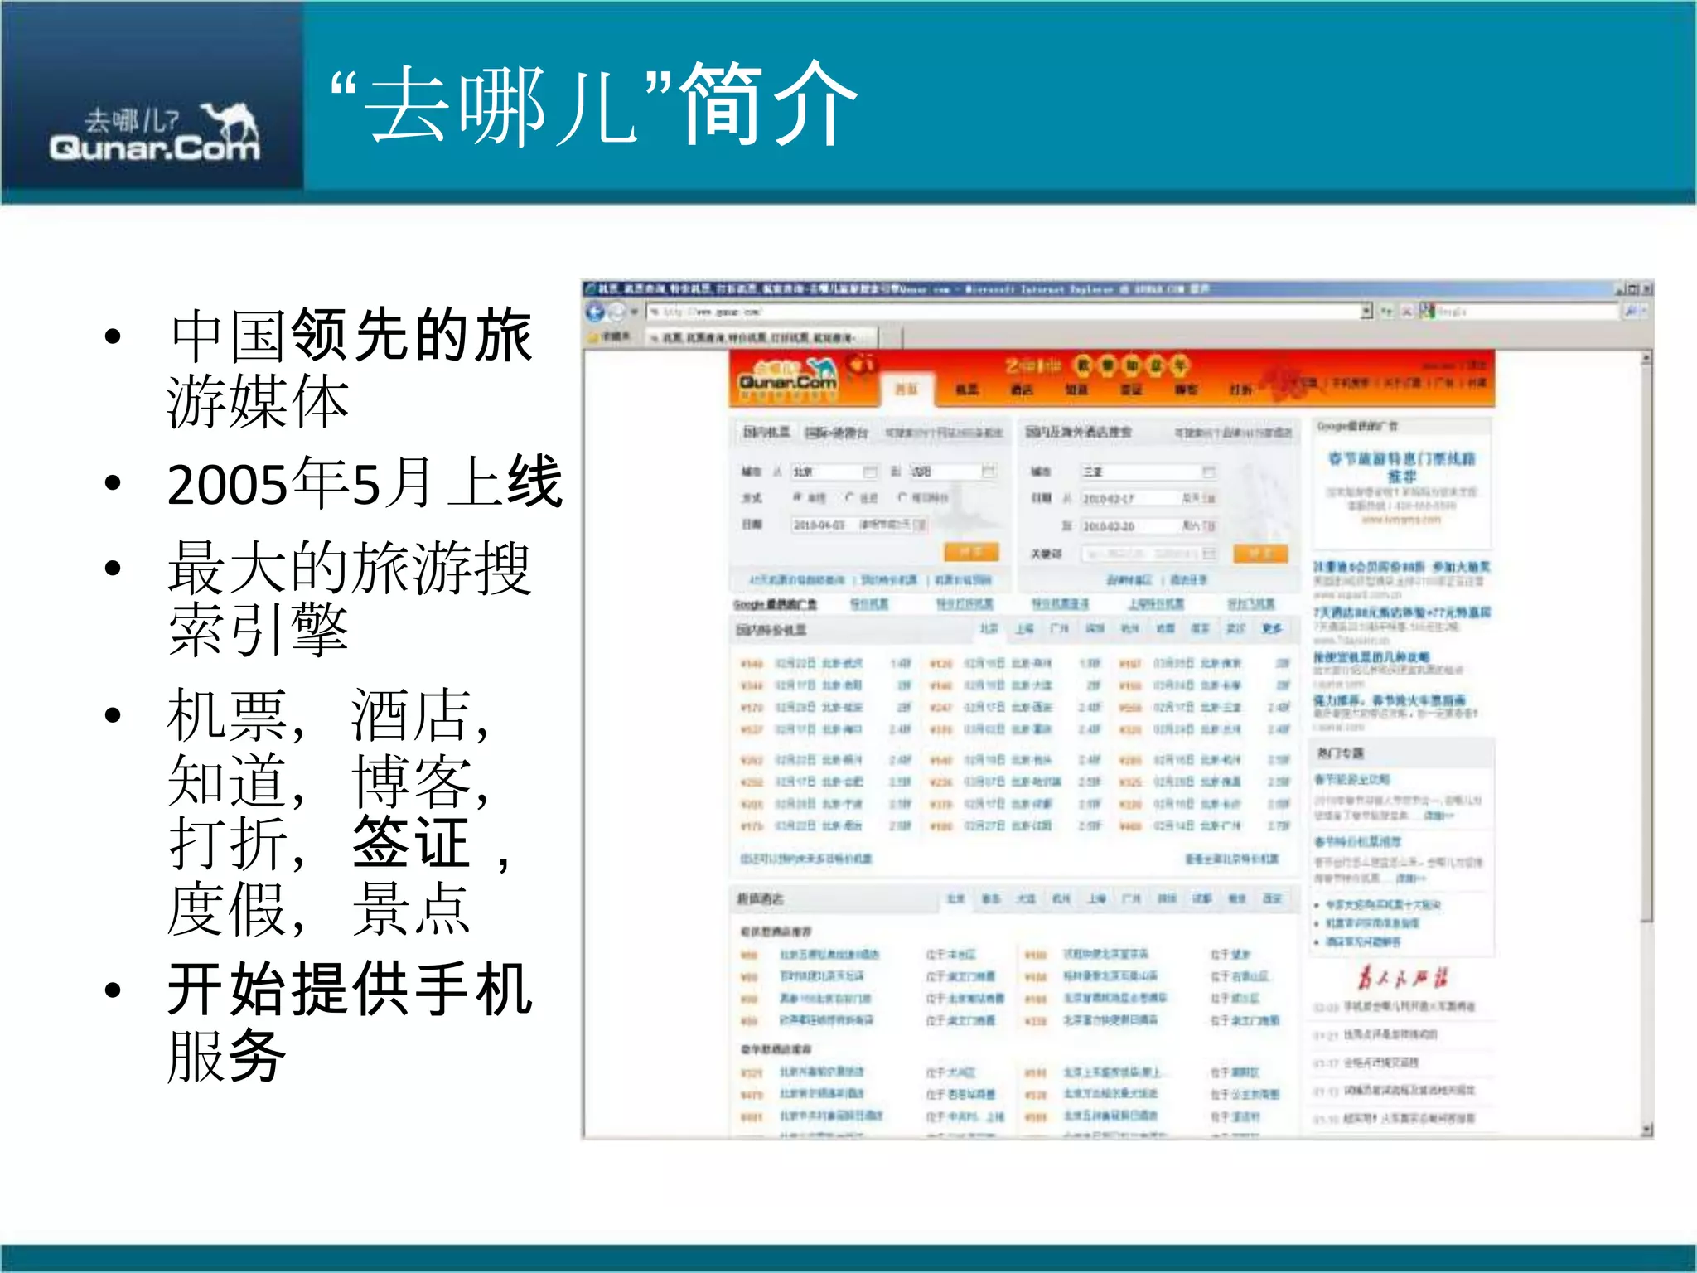This screenshot has width=1697, height=1273.
Task: Click hotel check-out date field 2010-02-20
Action: (1148, 526)
